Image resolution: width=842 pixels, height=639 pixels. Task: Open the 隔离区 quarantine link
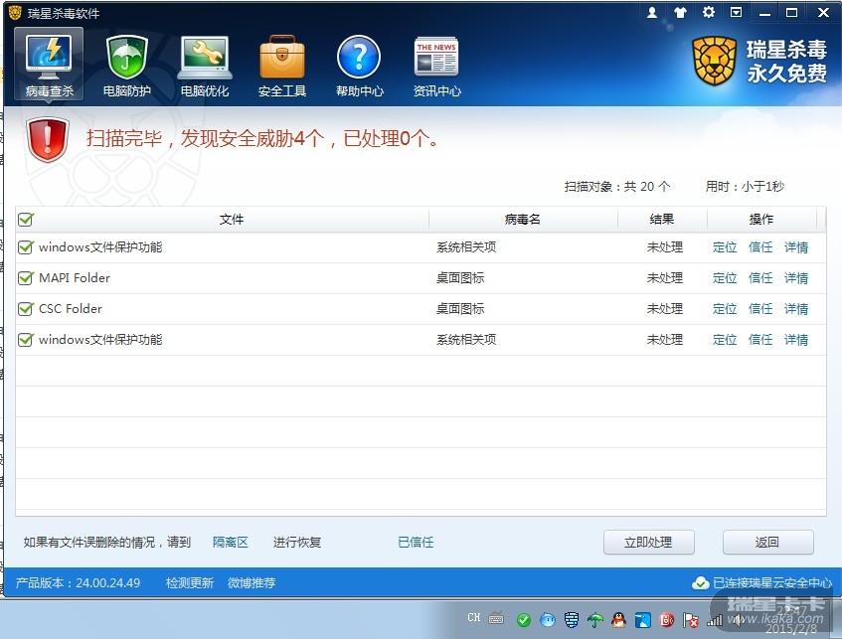click(230, 543)
